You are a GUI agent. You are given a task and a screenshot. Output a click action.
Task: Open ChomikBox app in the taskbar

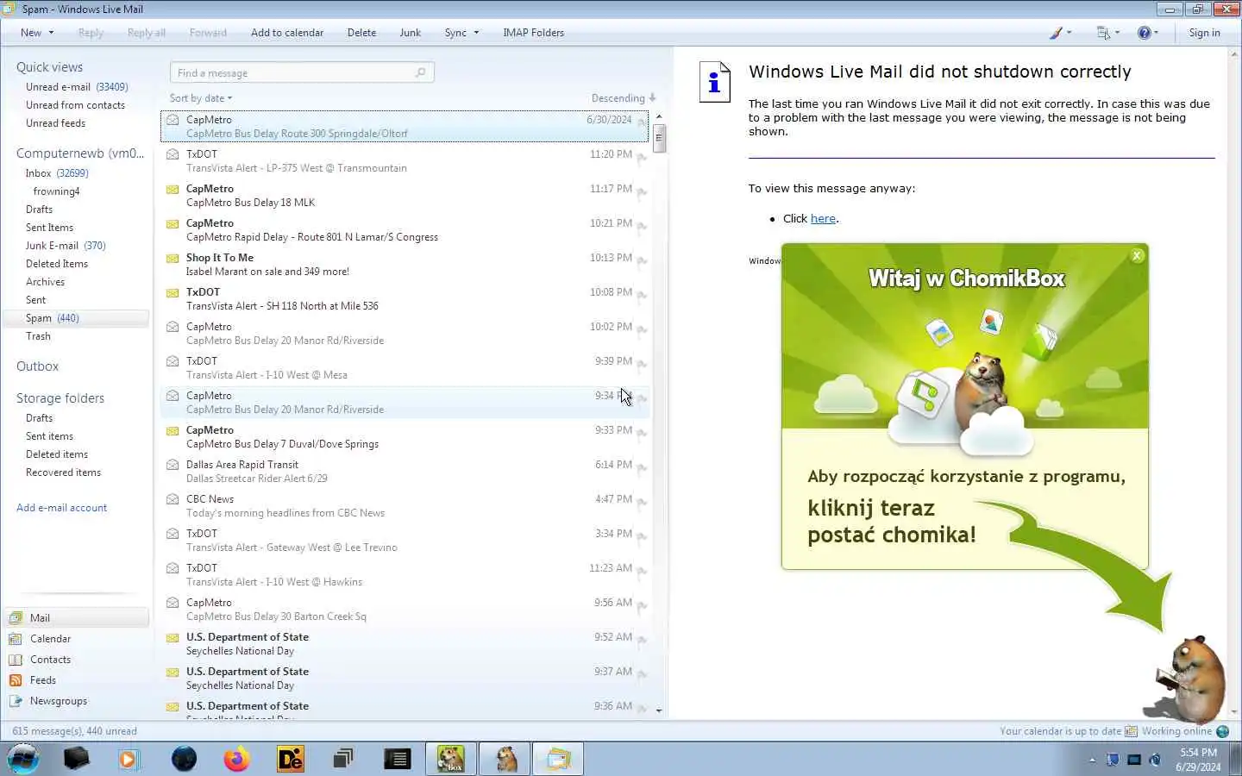[450, 759]
